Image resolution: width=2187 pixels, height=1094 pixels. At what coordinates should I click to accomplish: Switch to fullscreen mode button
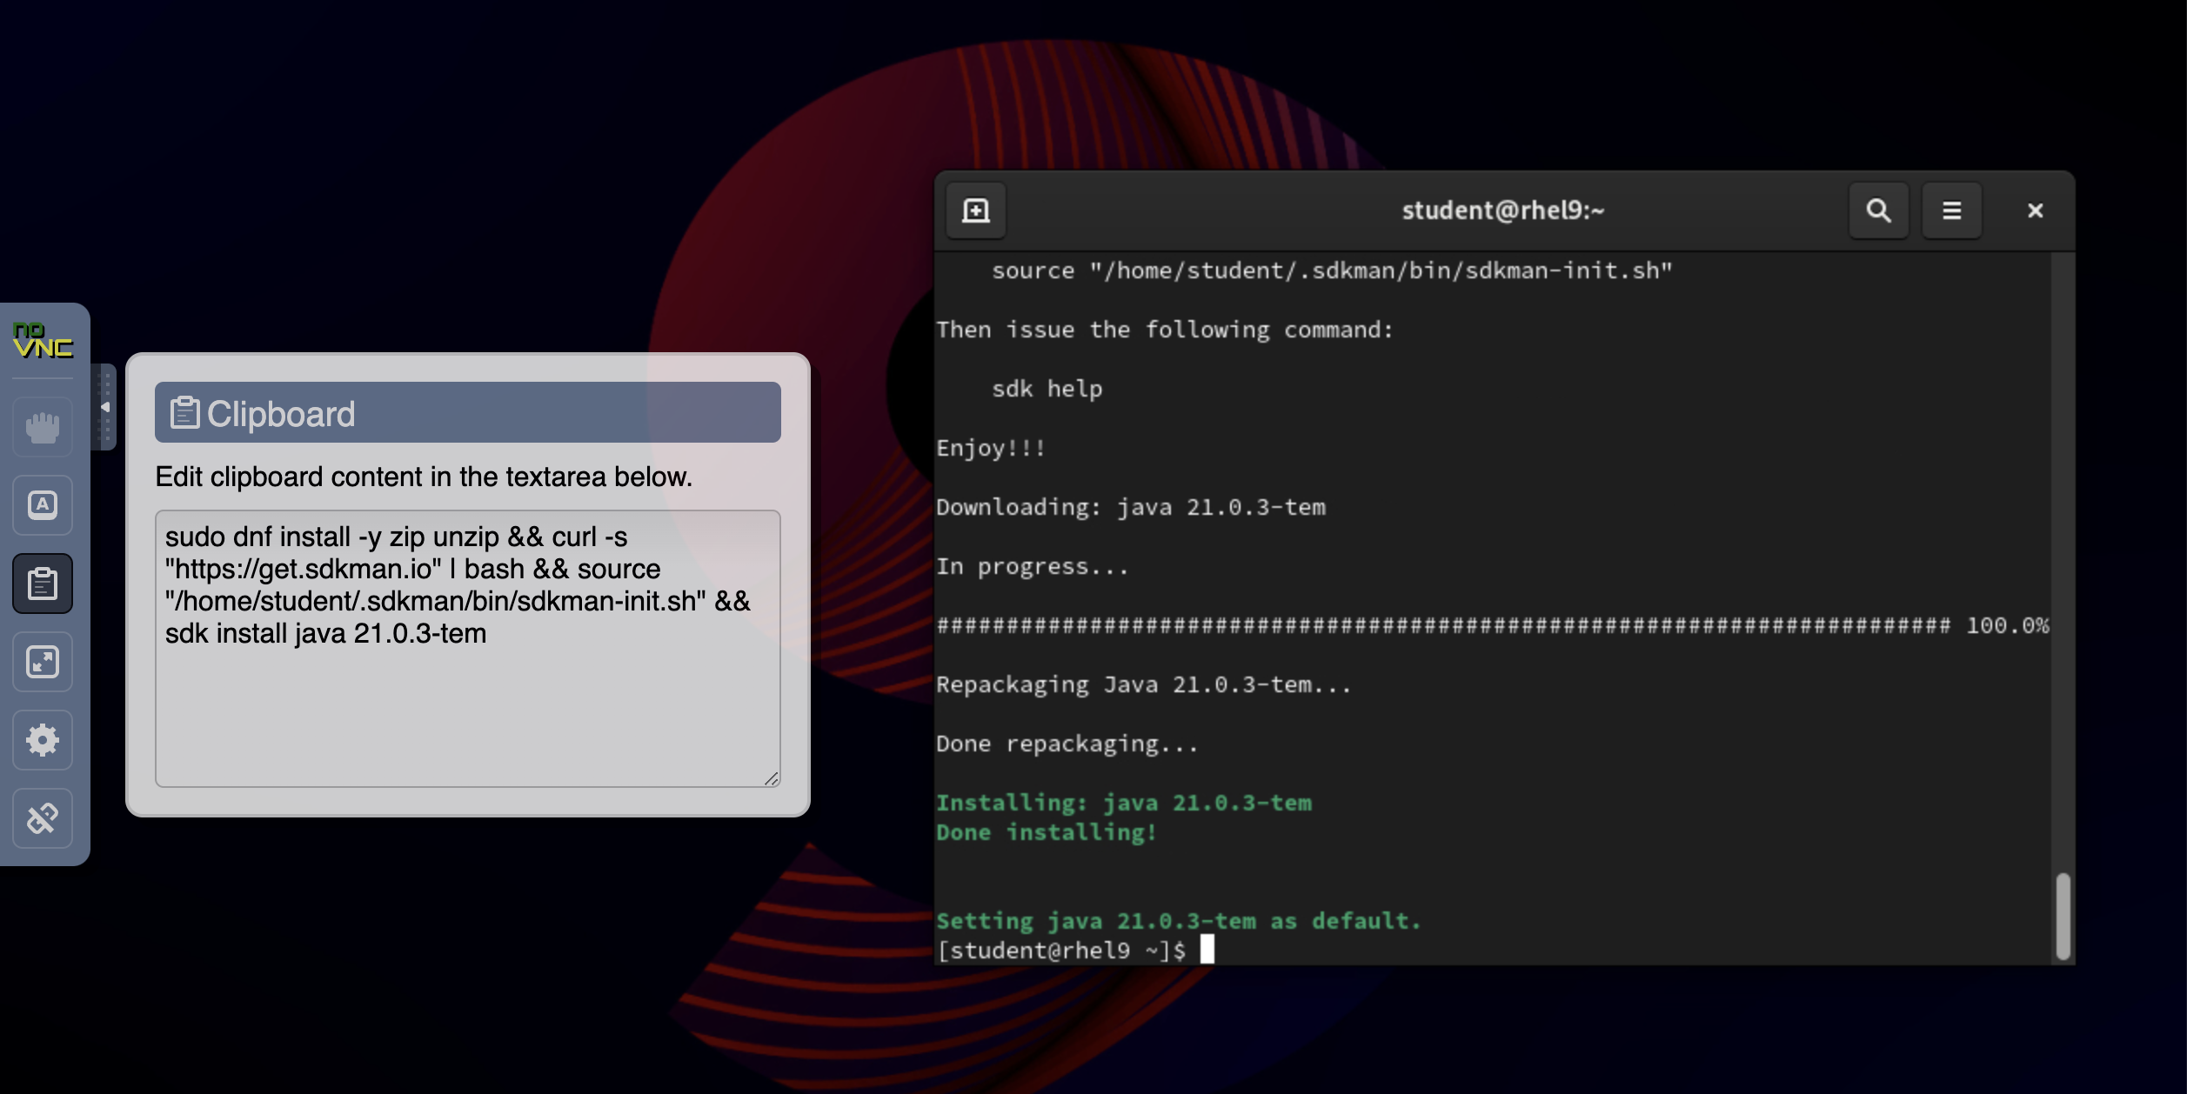coord(43,662)
